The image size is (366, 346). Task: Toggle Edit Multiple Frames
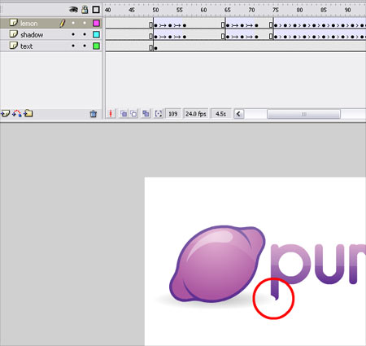pyautogui.click(x=146, y=113)
